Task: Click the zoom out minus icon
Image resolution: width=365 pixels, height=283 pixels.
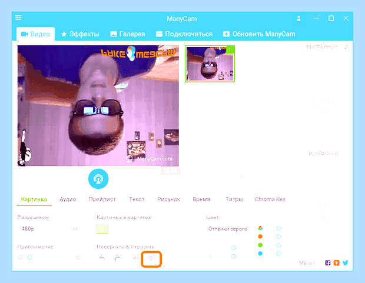Action: point(21,257)
